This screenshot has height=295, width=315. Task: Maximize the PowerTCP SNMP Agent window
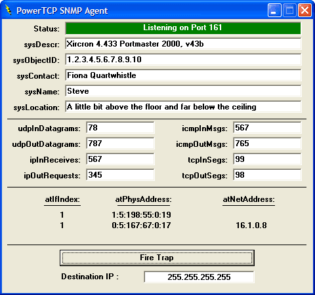(289, 10)
